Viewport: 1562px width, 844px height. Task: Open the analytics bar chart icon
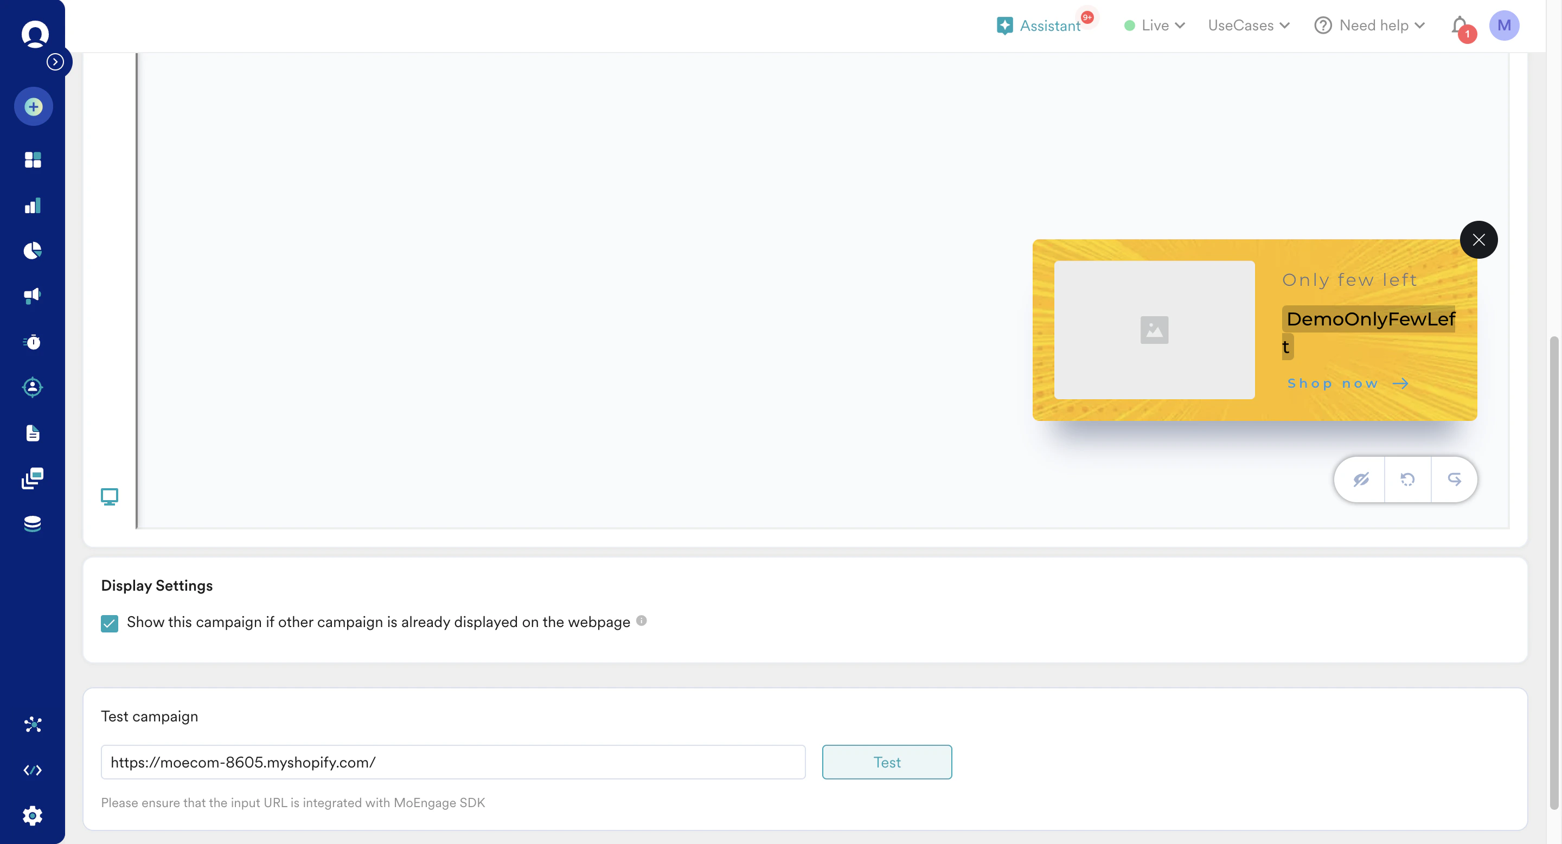33,206
